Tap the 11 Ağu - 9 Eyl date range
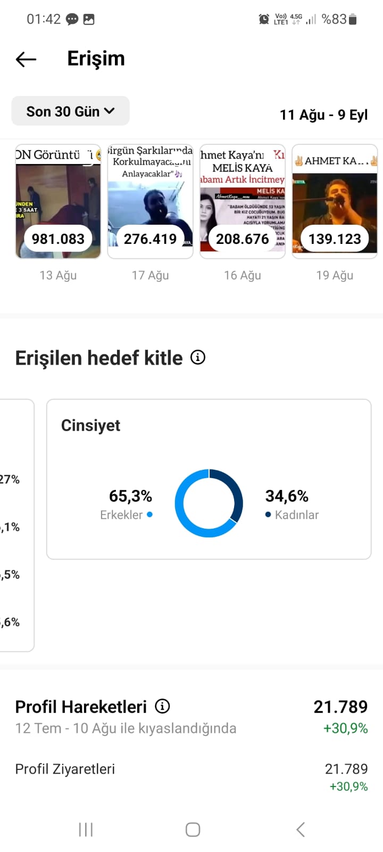 (324, 115)
